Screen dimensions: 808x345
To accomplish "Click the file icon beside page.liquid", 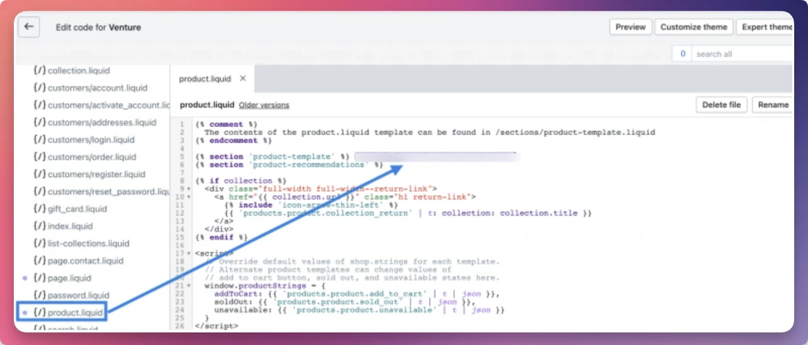I will point(40,278).
